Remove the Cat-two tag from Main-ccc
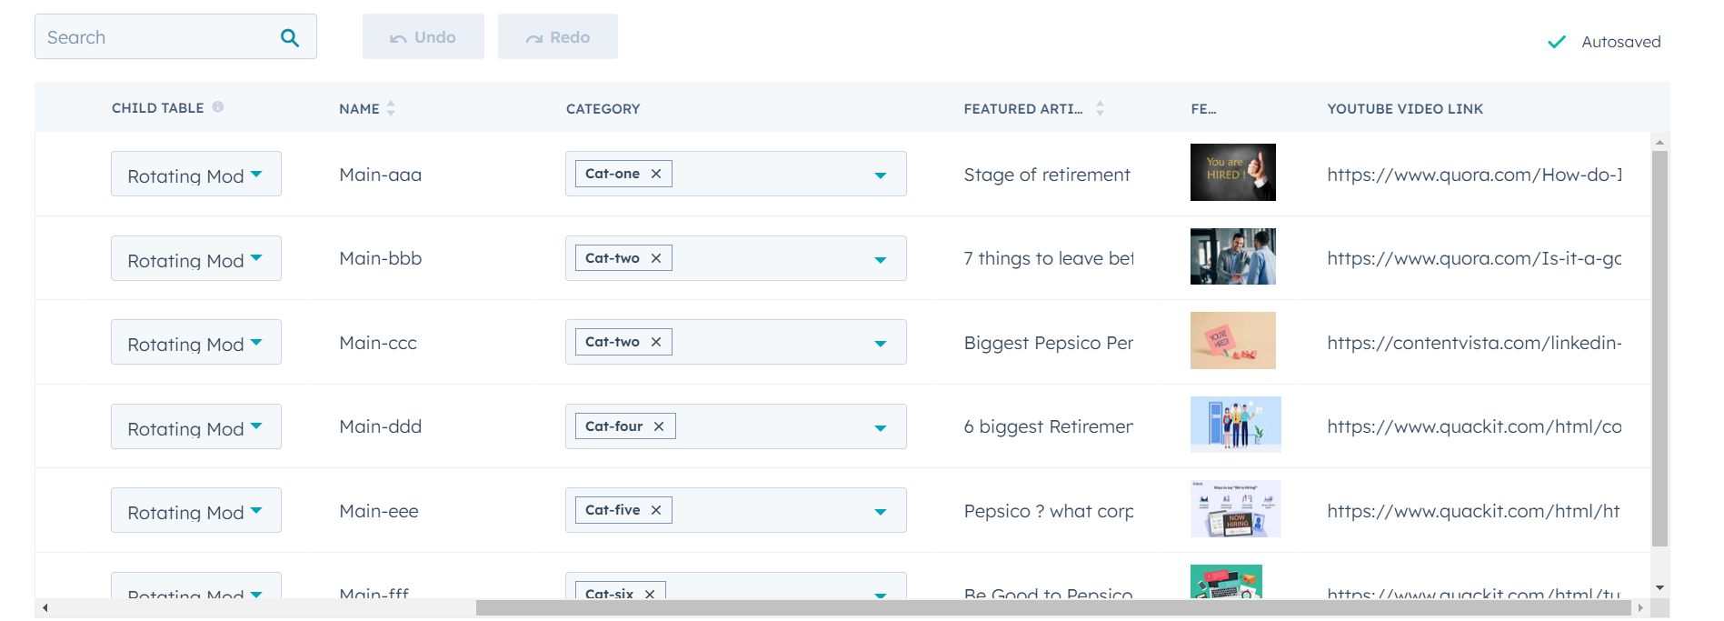This screenshot has width=1724, height=621. coord(656,341)
